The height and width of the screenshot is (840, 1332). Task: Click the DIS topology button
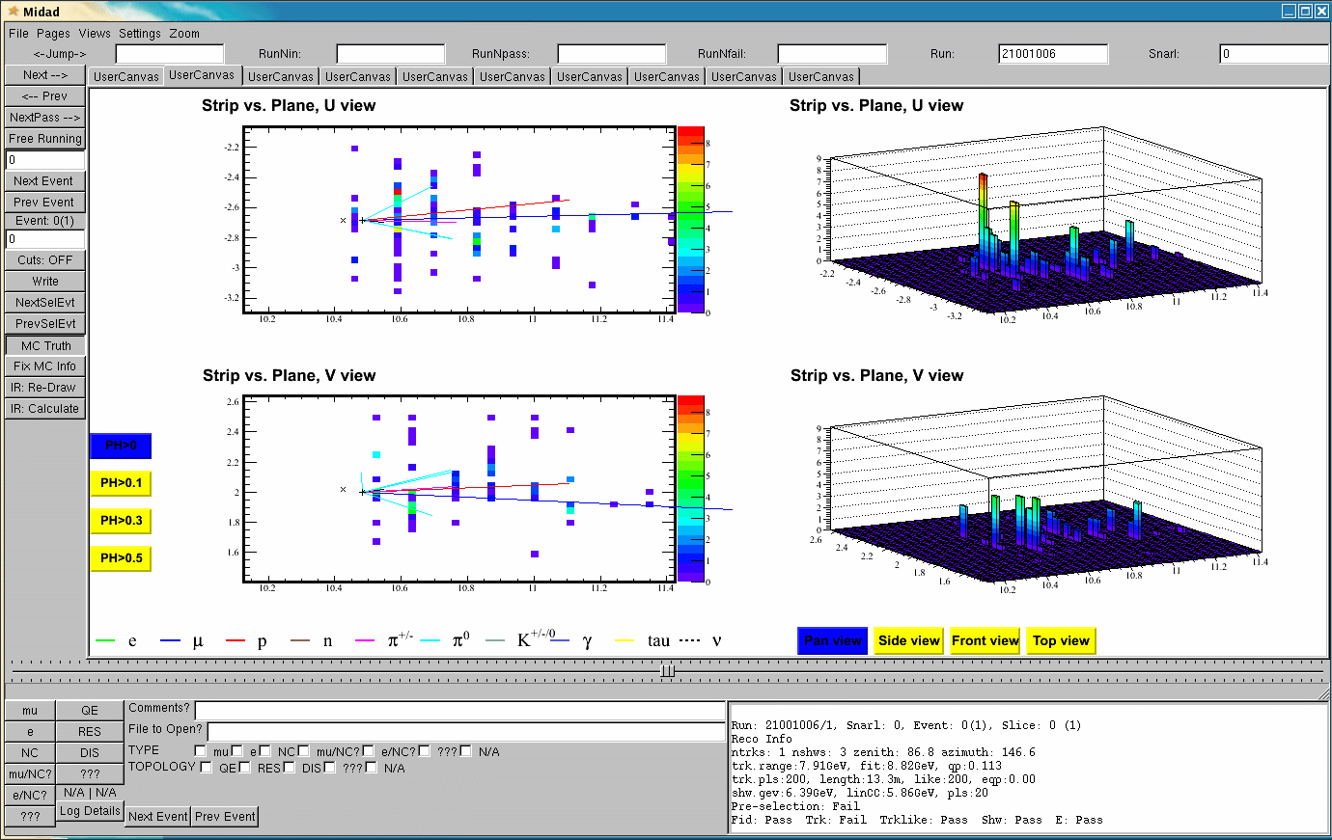[90, 753]
